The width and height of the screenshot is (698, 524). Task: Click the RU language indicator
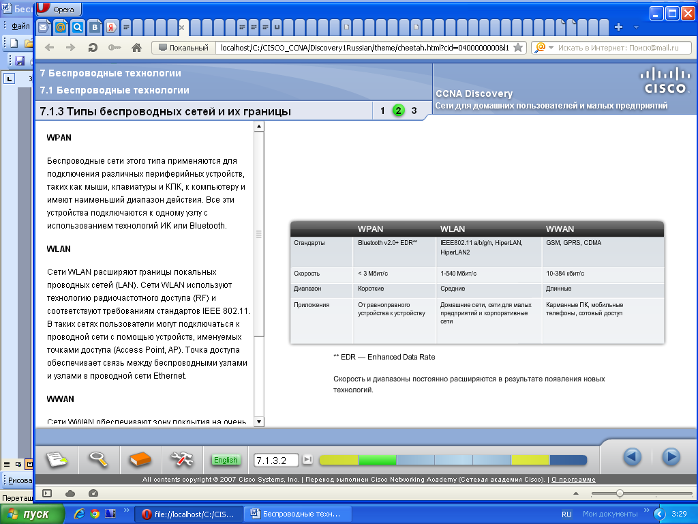click(566, 514)
